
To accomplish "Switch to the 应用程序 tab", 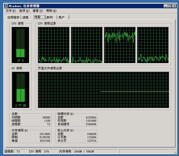I will click(13, 17).
